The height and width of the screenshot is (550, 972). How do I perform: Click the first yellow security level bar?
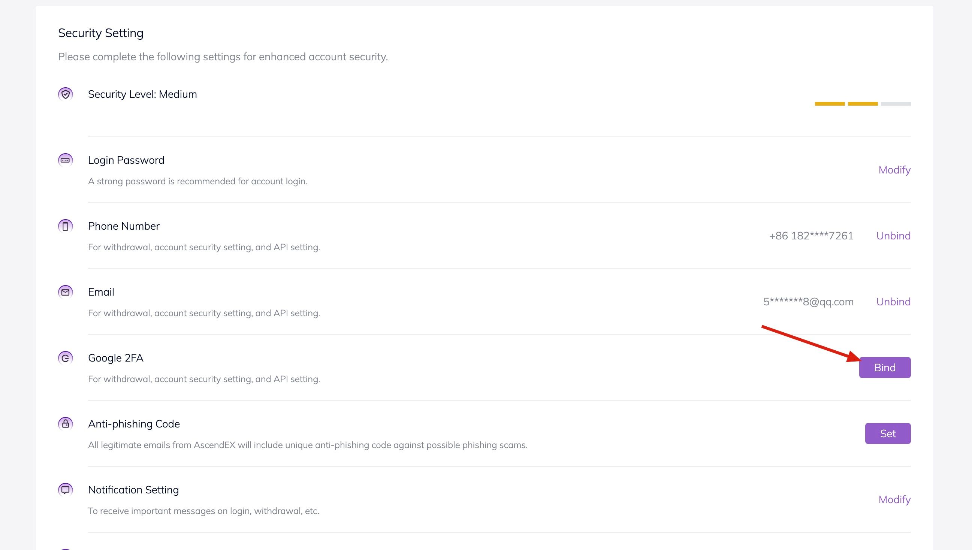830,104
